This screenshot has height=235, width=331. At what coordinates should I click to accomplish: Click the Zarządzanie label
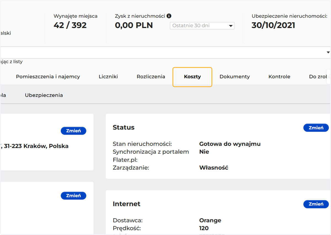(131, 168)
